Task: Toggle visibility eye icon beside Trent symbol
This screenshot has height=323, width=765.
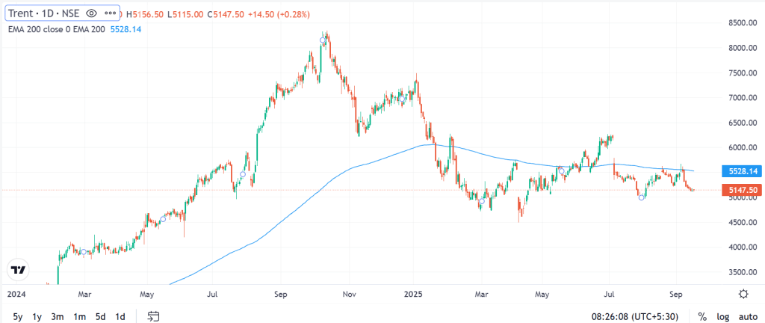Action: point(90,13)
